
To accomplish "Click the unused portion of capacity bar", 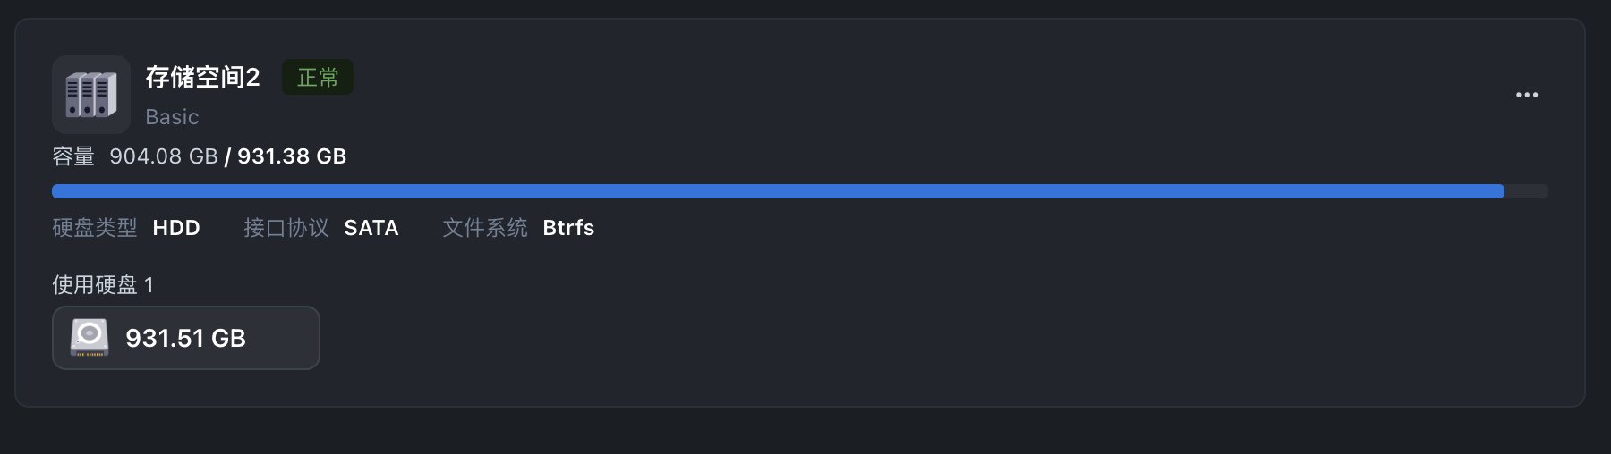I will (x=1526, y=191).
